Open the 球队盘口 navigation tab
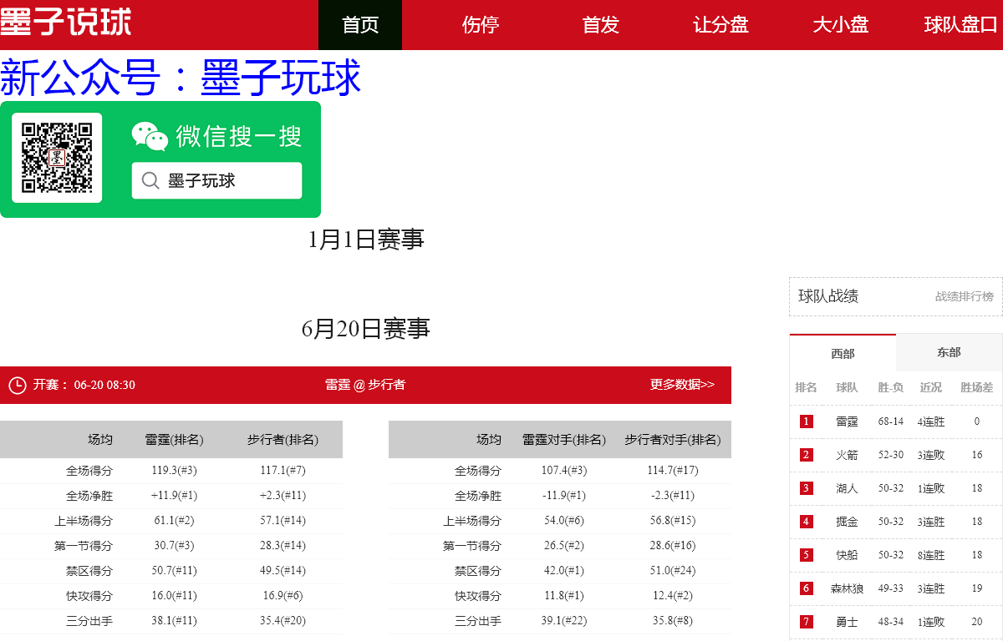This screenshot has height=641, width=1003. click(961, 25)
